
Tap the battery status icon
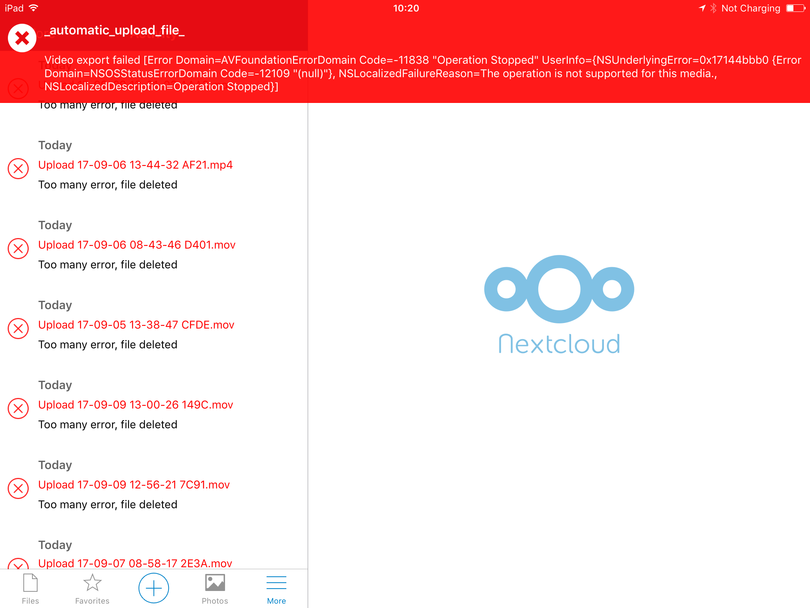[796, 8]
